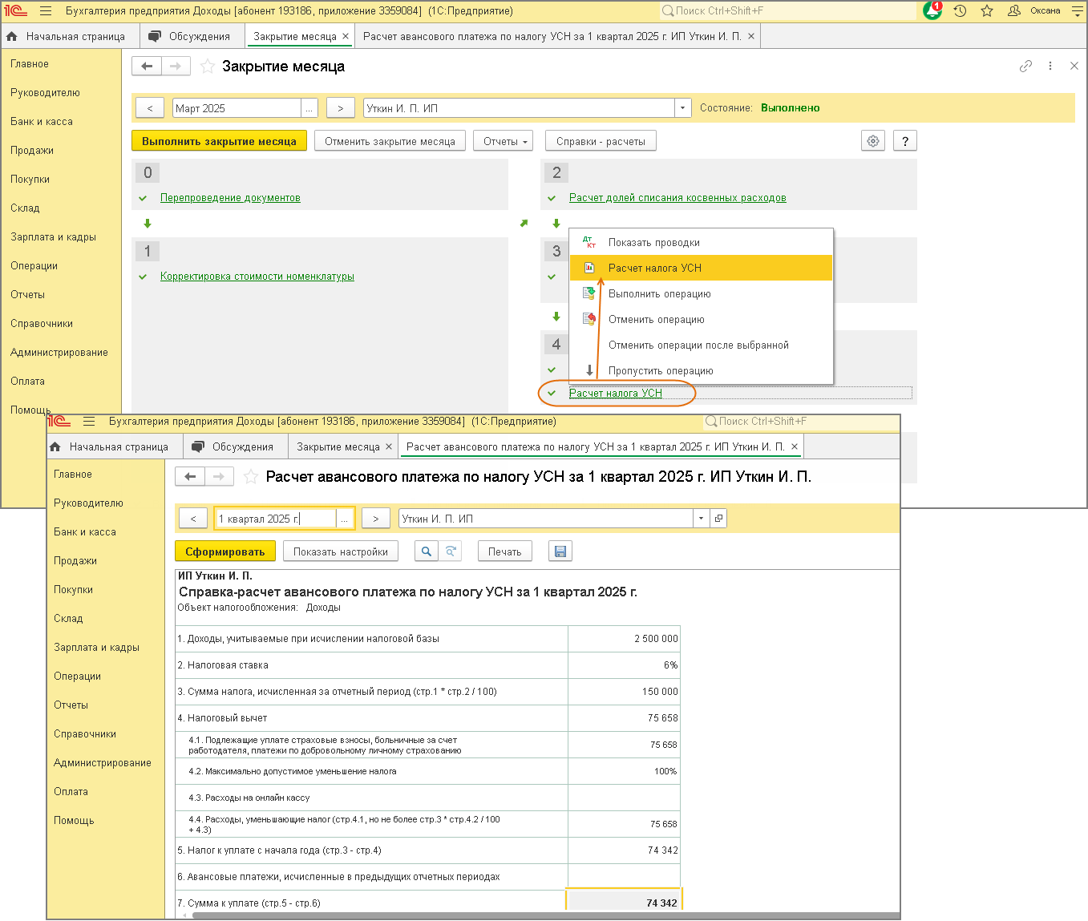Viewport: 1088px width, 921px height.
Task: Open three-dot more actions menu in Закрытие месяца form
Action: pyautogui.click(x=1050, y=67)
